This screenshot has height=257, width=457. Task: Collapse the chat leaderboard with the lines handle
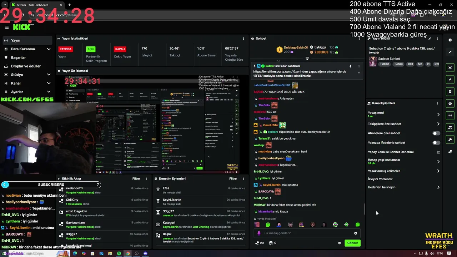307,58
